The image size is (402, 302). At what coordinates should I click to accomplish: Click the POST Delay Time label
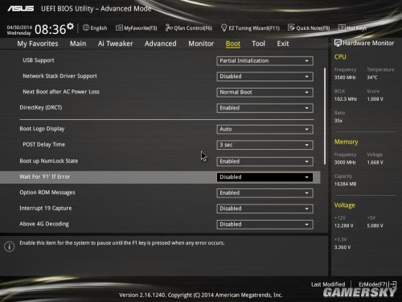coord(44,144)
